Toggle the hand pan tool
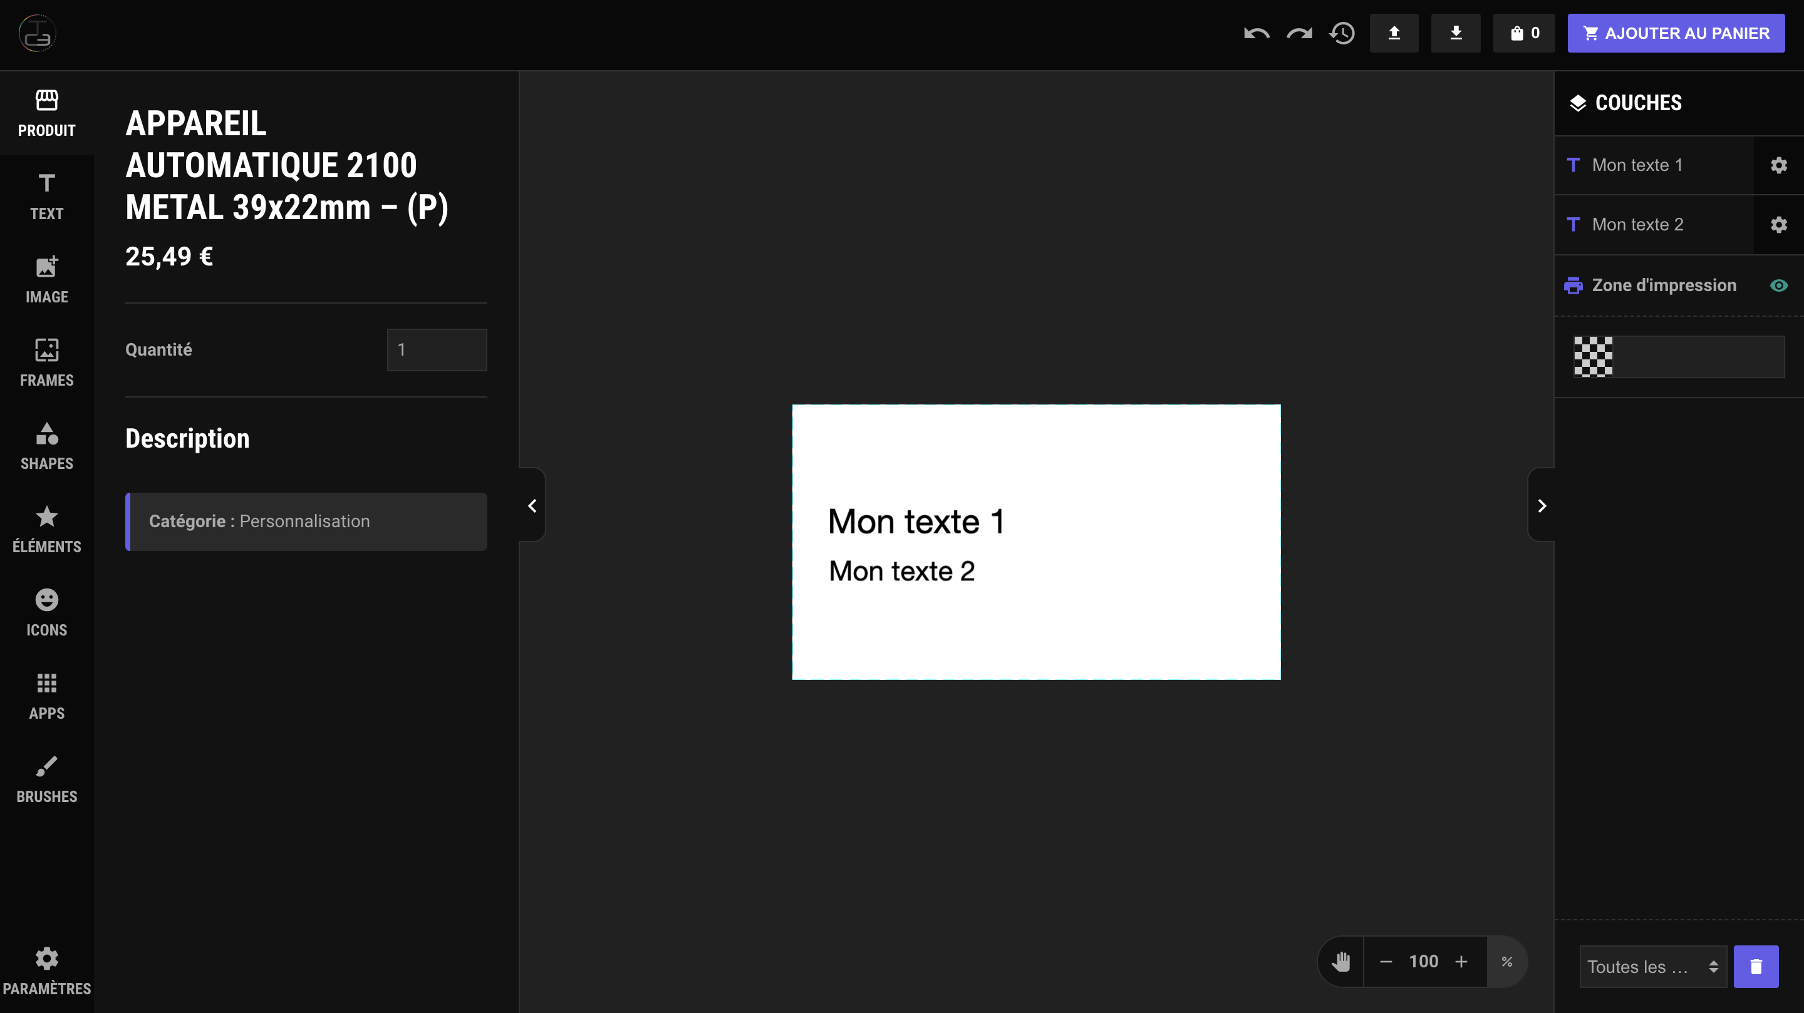Screen dimensions: 1804x1013 pyautogui.click(x=1341, y=961)
